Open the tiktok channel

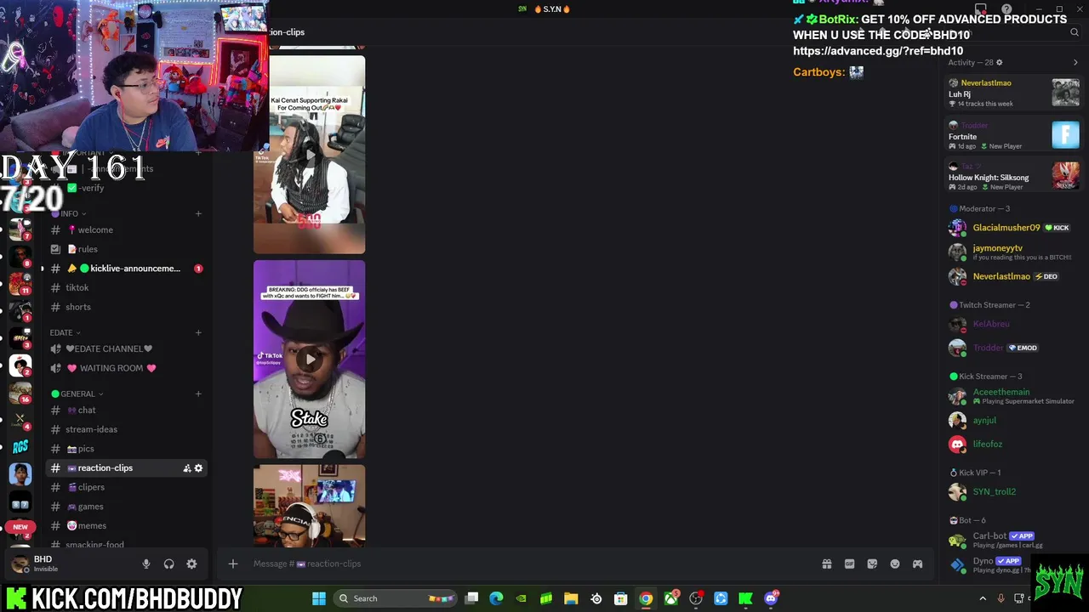[126, 287]
